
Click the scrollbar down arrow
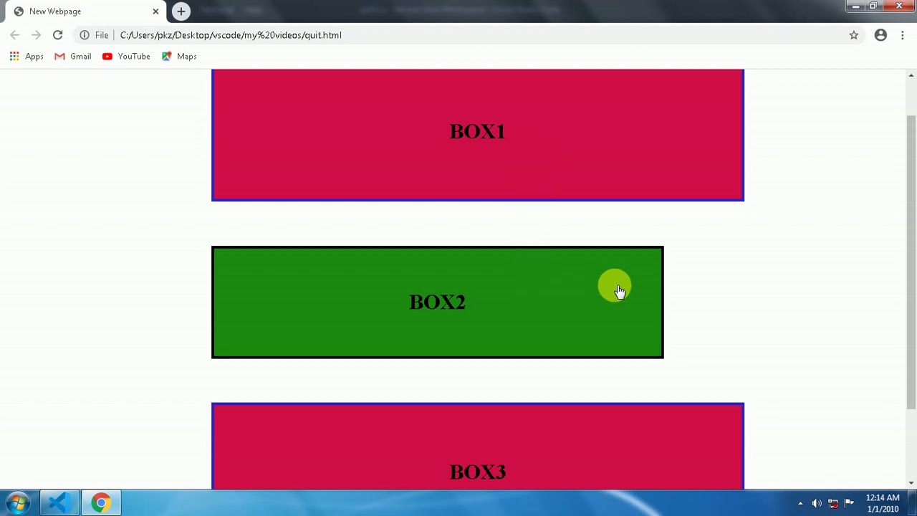coord(911,483)
